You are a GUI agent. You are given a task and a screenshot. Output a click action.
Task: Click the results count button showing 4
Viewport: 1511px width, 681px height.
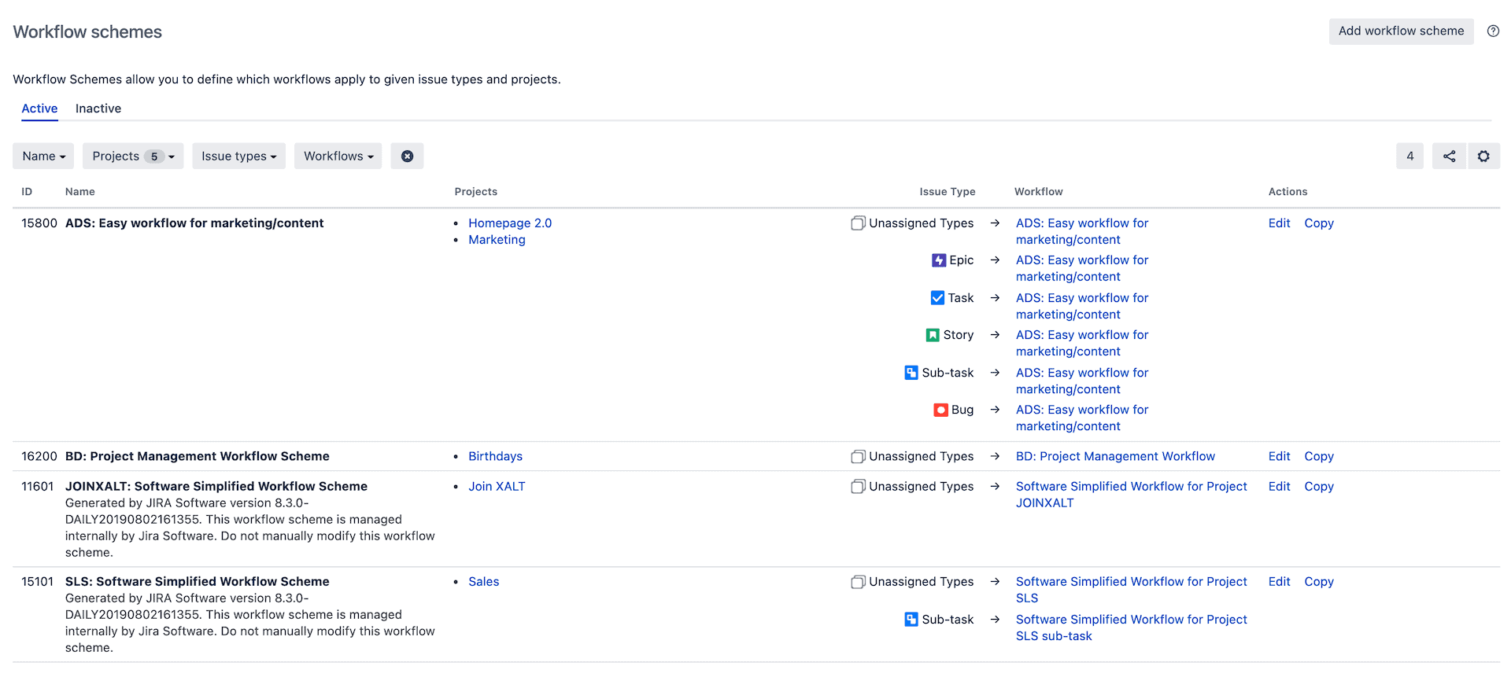pos(1409,156)
